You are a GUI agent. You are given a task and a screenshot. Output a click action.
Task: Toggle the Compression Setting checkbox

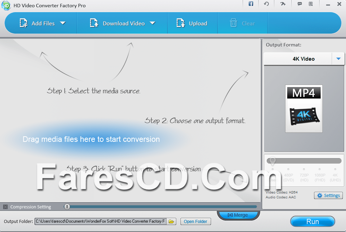(6, 207)
